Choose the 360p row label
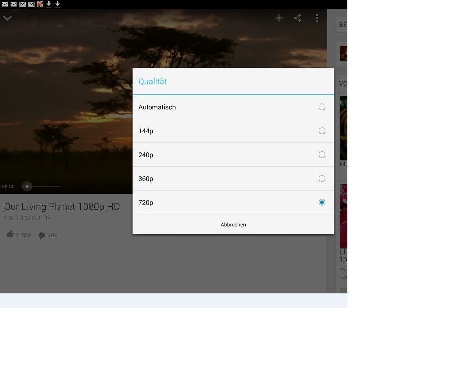The width and height of the screenshot is (470, 376). pyautogui.click(x=146, y=179)
